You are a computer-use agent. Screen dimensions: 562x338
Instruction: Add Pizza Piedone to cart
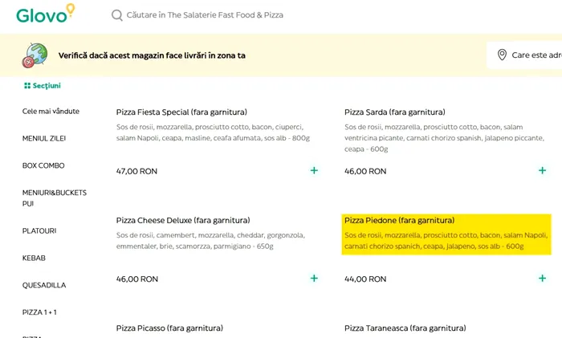(x=543, y=278)
